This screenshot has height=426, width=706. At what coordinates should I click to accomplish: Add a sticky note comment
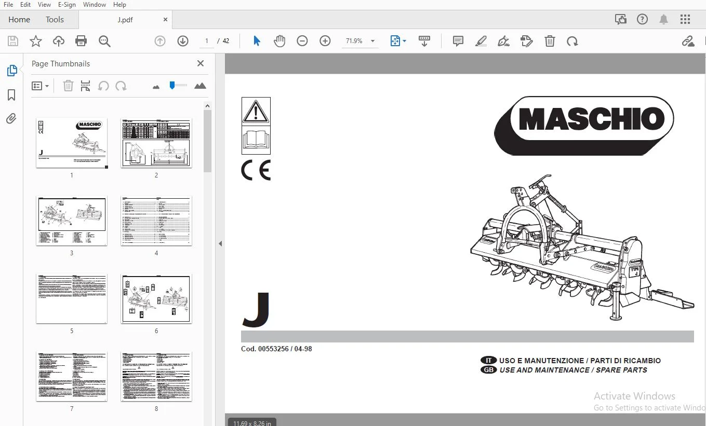click(458, 41)
